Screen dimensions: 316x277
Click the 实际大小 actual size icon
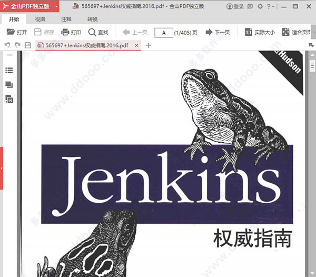pyautogui.click(x=248, y=32)
